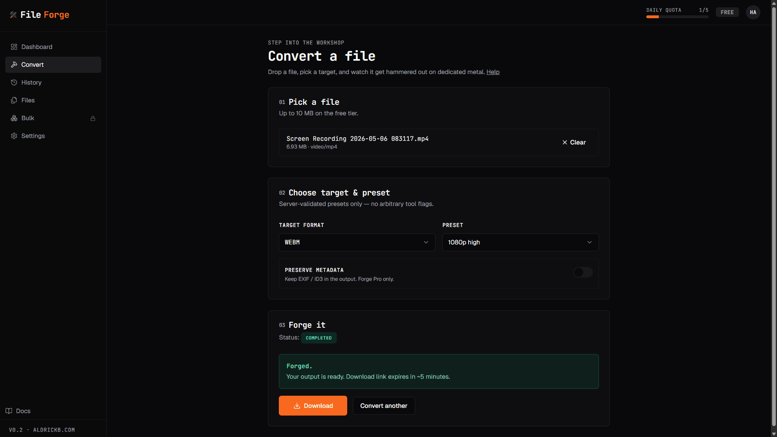This screenshot has height=437, width=777.
Task: Open Docs from the sidebar footer
Action: [18, 411]
